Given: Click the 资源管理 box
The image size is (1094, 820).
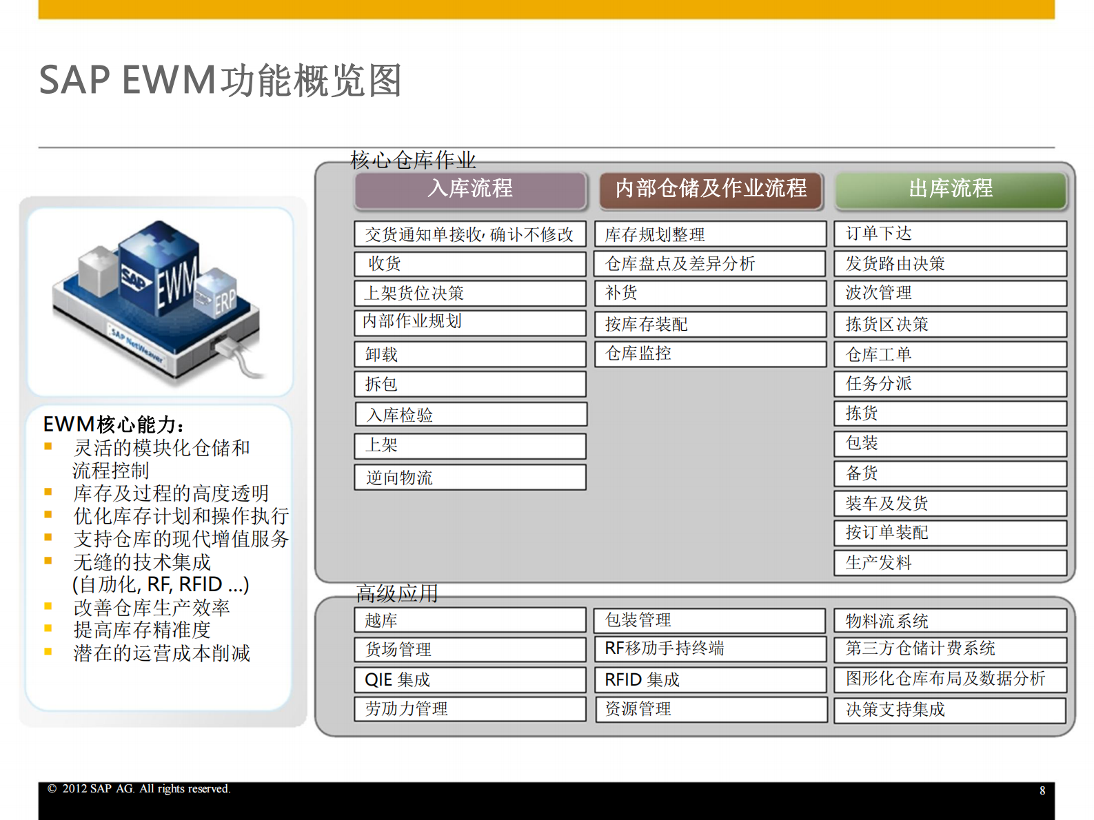Looking at the screenshot, I should pos(710,709).
